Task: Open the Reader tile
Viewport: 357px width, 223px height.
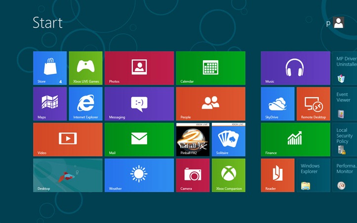Action: 278,175
